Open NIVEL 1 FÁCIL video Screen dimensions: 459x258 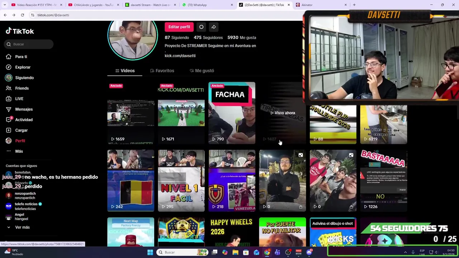pos(181,181)
